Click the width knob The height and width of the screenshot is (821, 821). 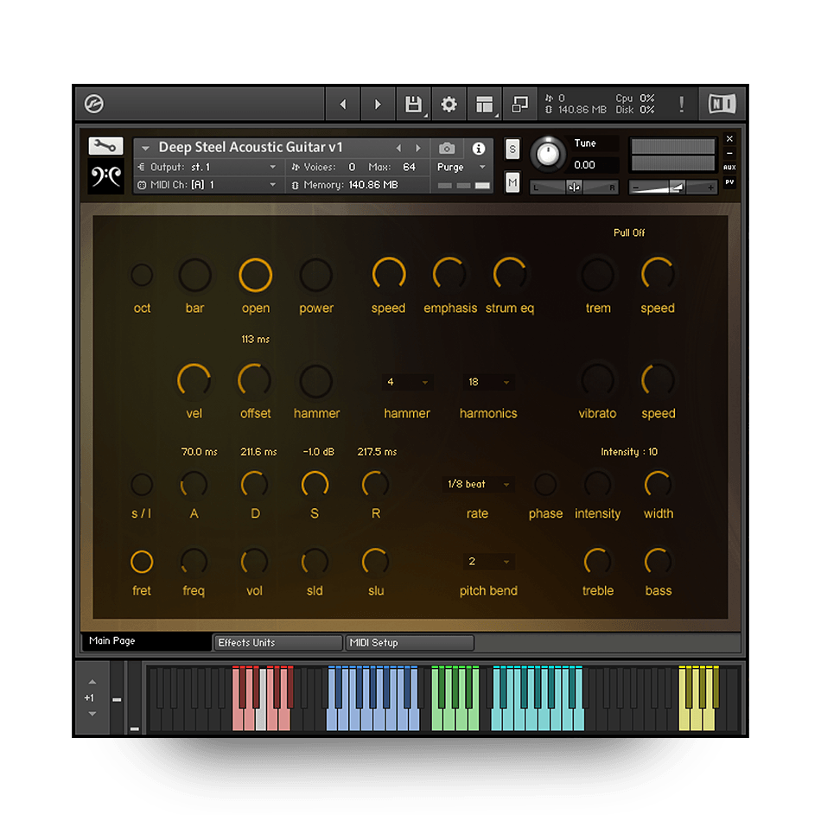click(x=658, y=484)
